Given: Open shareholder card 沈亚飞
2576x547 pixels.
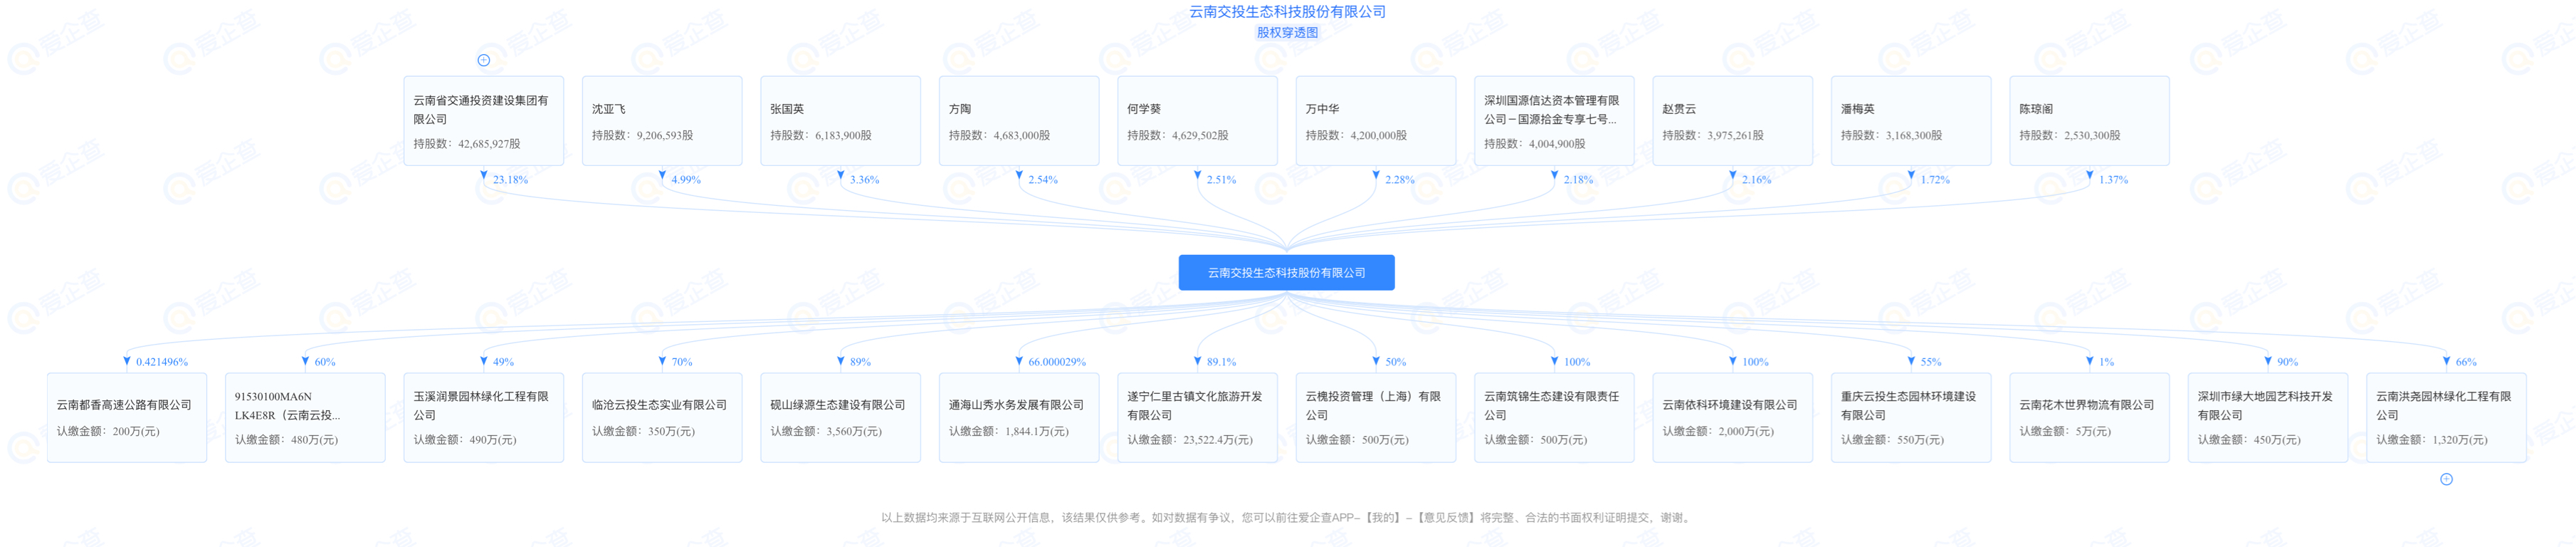Looking at the screenshot, I should pyautogui.click(x=662, y=121).
